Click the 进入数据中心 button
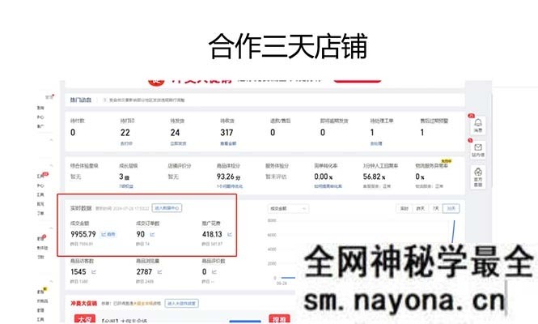 (167, 208)
